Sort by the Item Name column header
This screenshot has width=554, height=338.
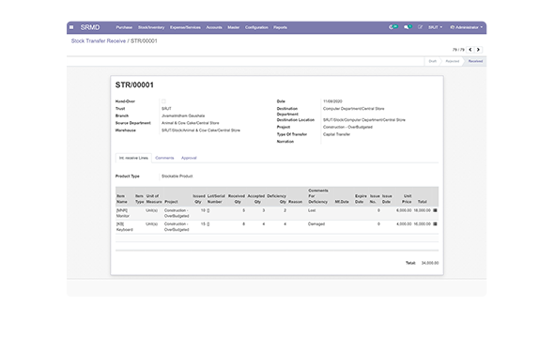tap(122, 199)
